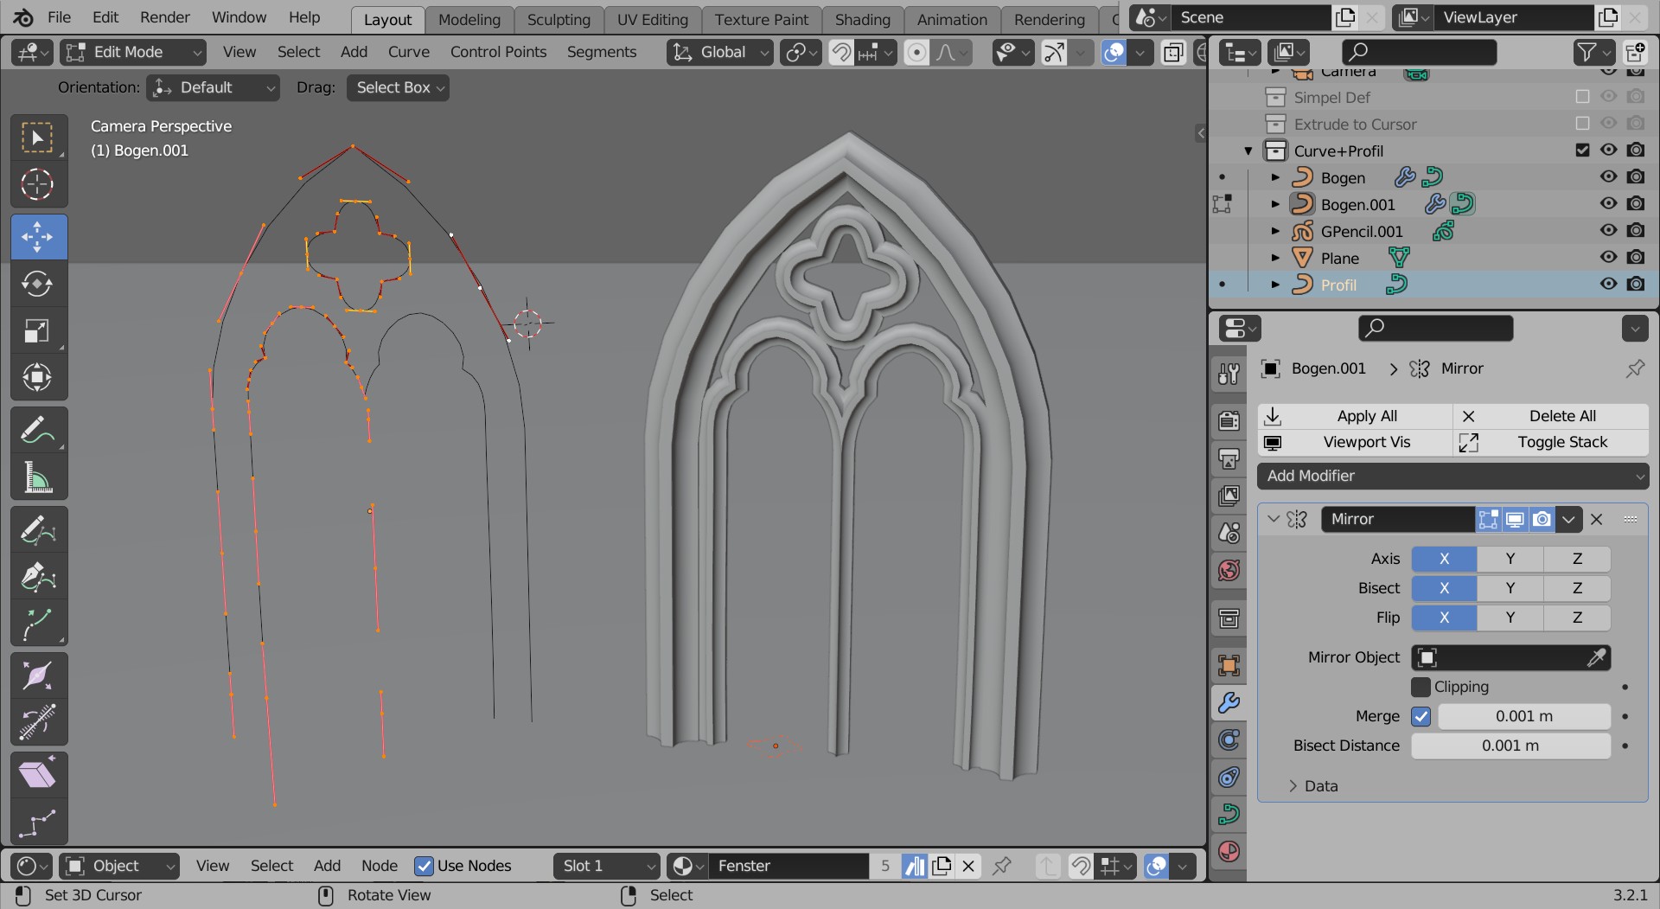Select the Scale tool
Image resolution: width=1660 pixels, height=909 pixels.
37,330
